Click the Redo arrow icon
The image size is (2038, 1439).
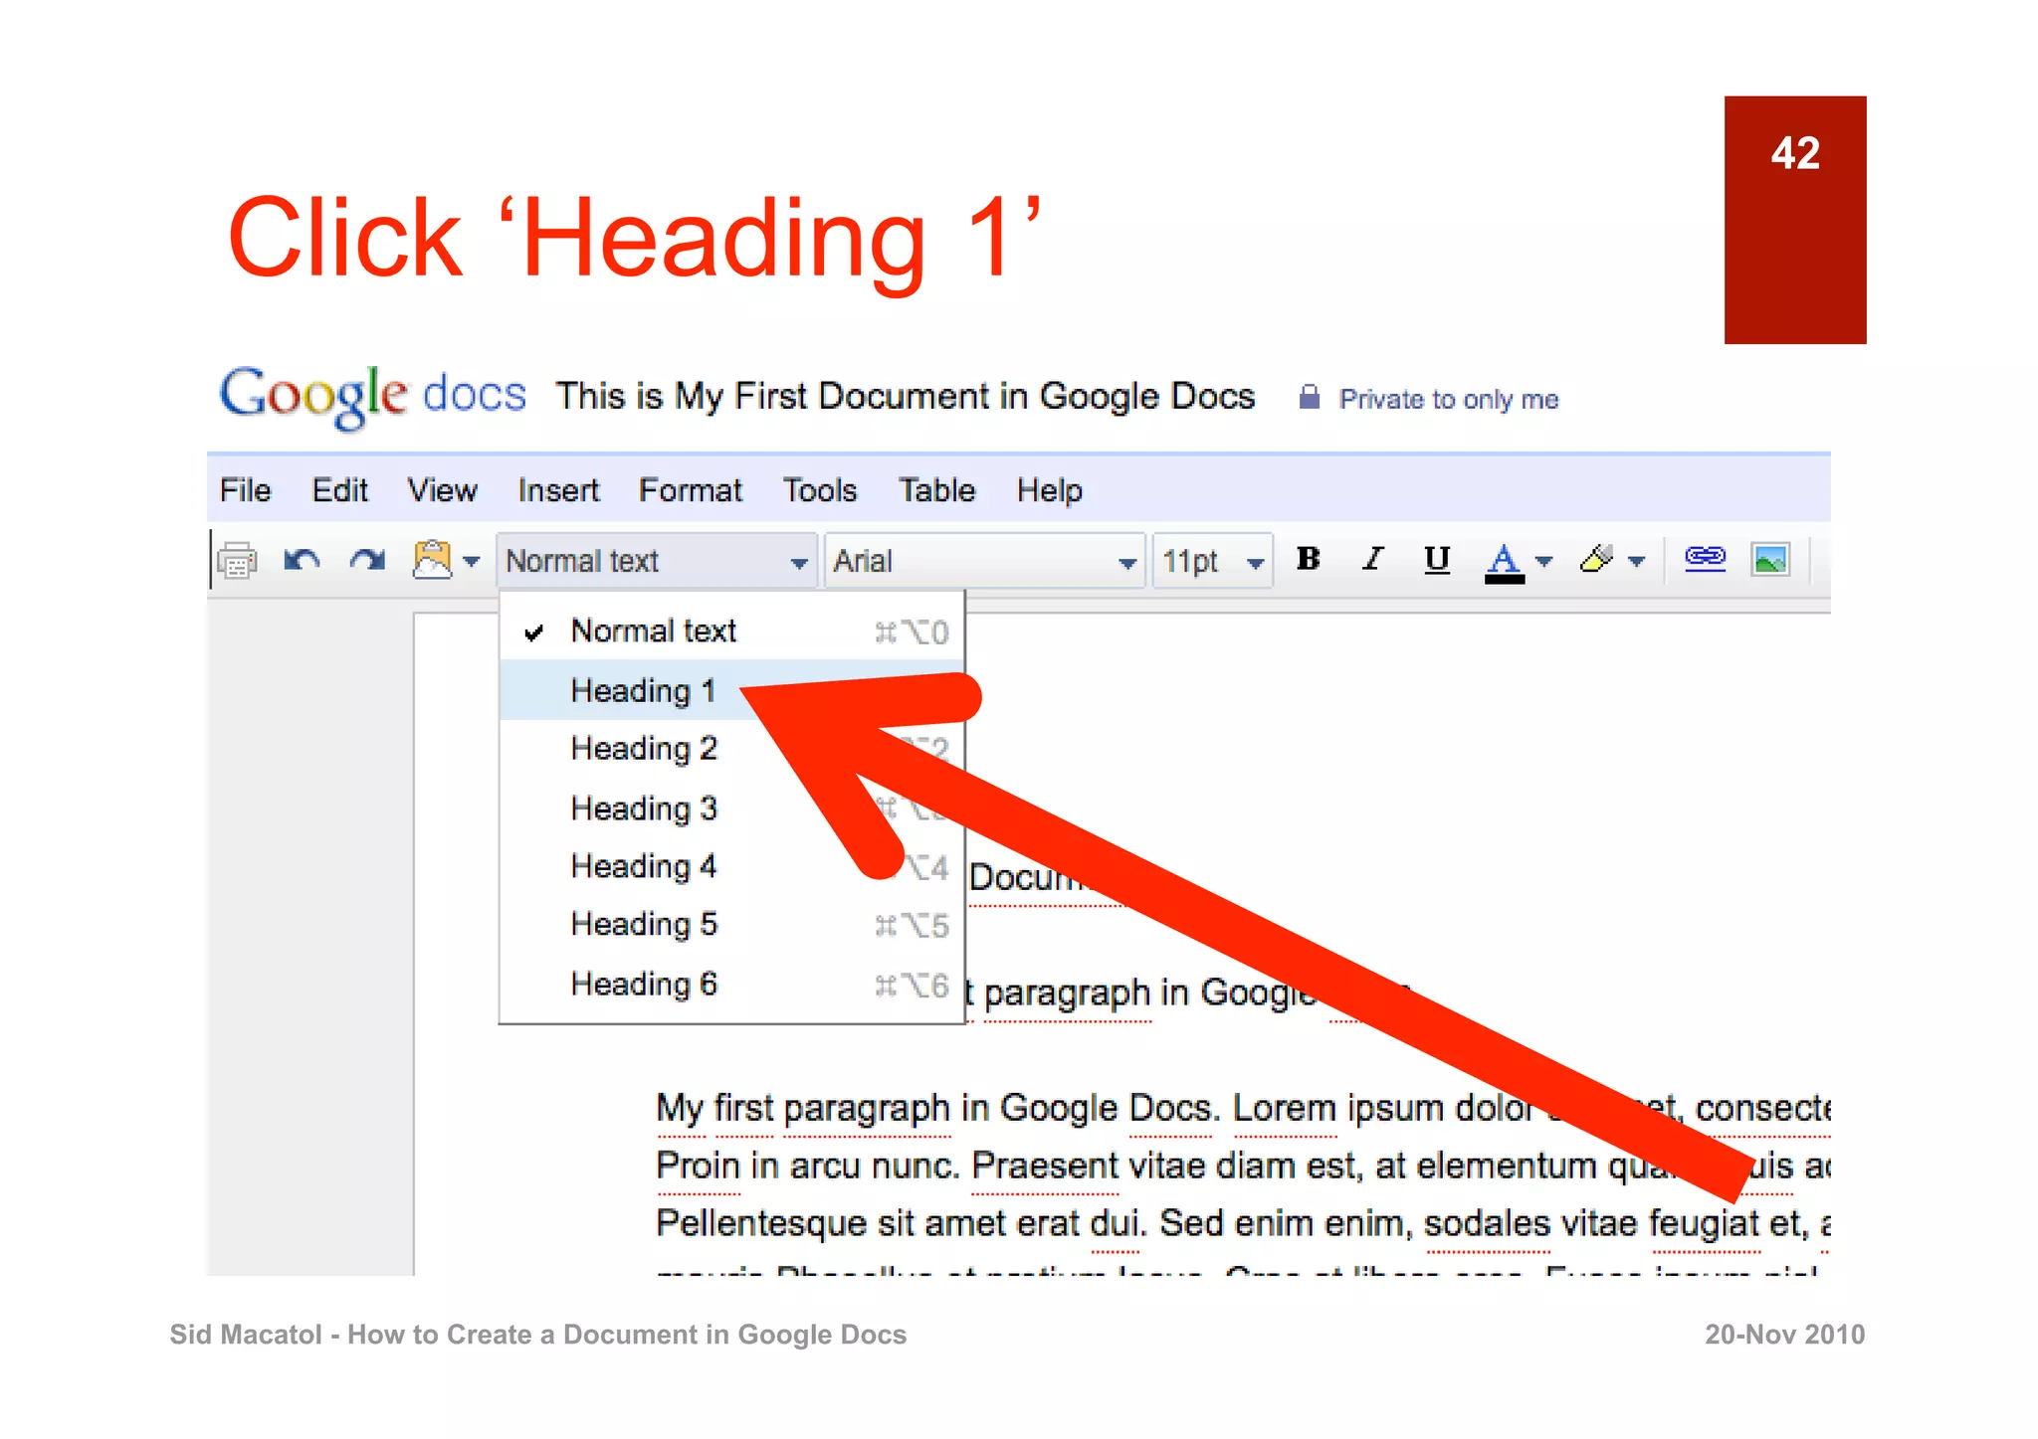[367, 561]
